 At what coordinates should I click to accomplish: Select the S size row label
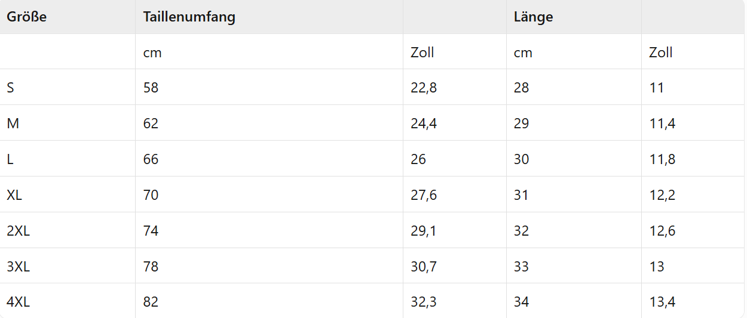tap(11, 88)
